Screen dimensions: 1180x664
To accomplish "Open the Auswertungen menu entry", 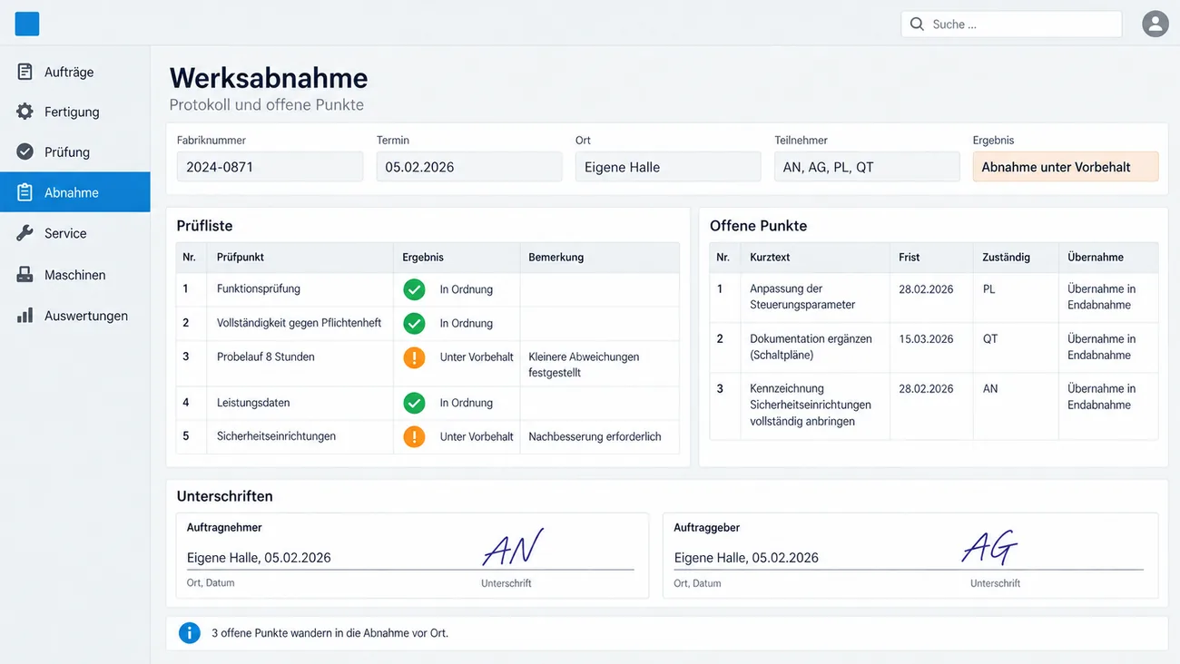I will click(75, 316).
